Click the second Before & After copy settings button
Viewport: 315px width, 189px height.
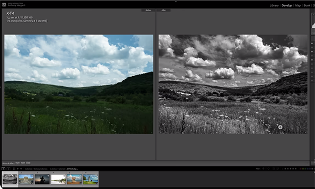[x=23, y=163]
